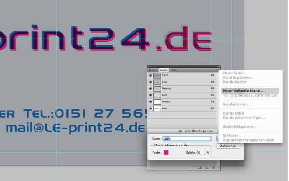Click the Stärke percentage field
Image resolution: width=289 pixels, height=181 pixels.
[201, 153]
